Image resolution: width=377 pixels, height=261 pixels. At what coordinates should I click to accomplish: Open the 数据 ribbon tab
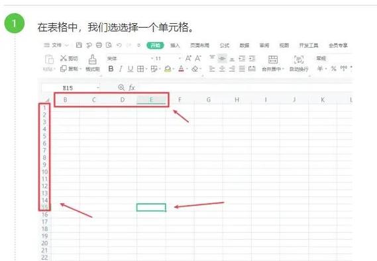click(244, 46)
